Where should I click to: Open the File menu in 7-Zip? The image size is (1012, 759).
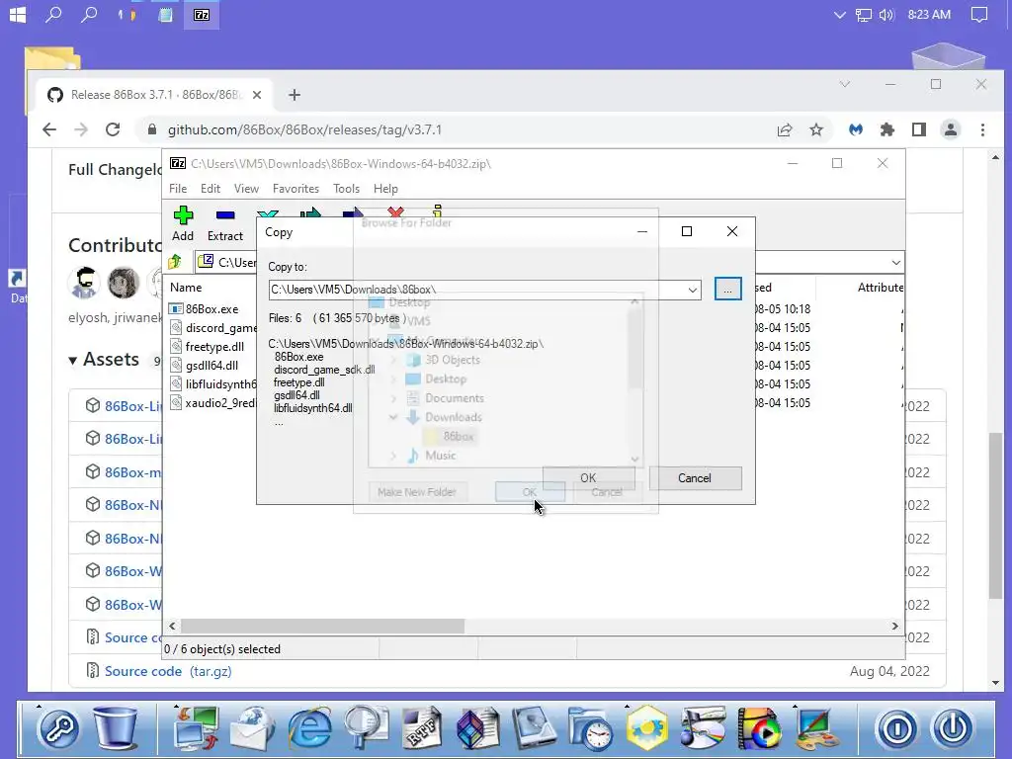tap(178, 189)
